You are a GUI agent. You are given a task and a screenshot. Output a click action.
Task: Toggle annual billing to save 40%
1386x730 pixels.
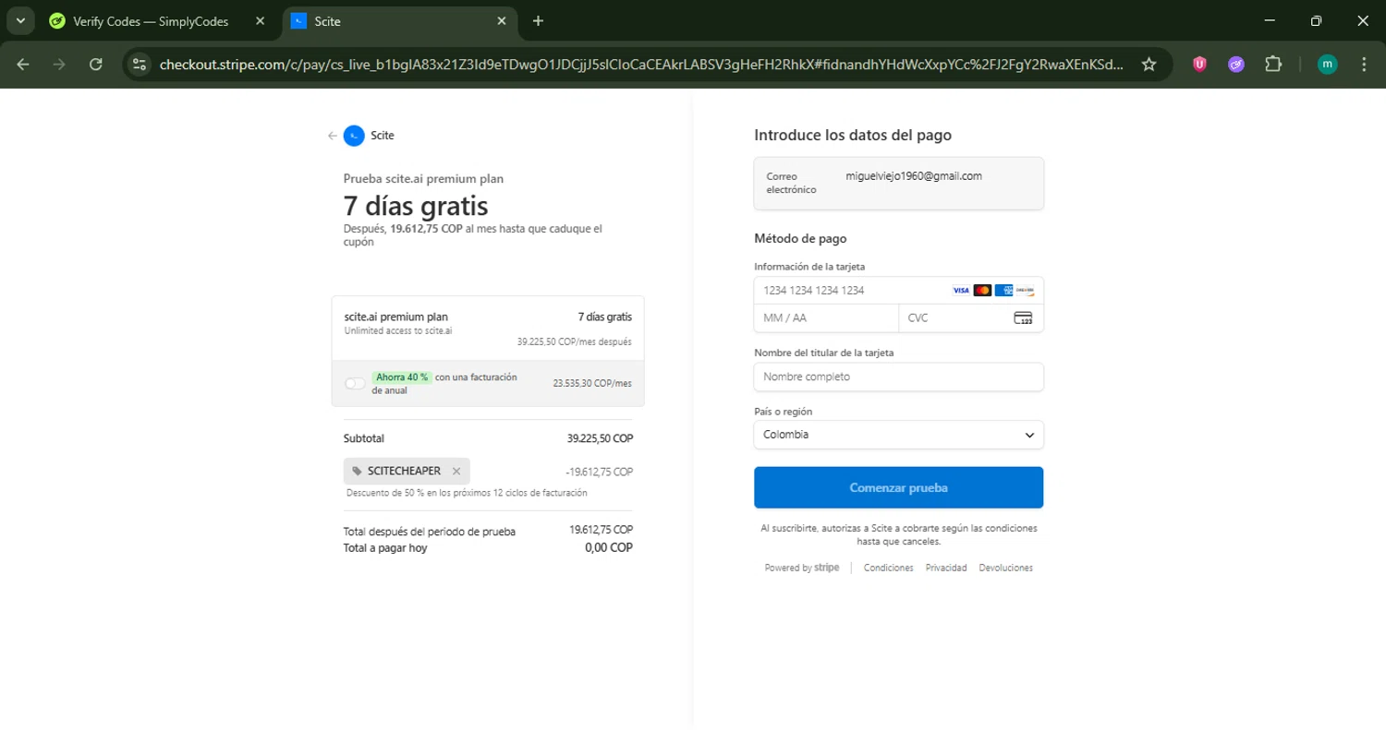[355, 383]
